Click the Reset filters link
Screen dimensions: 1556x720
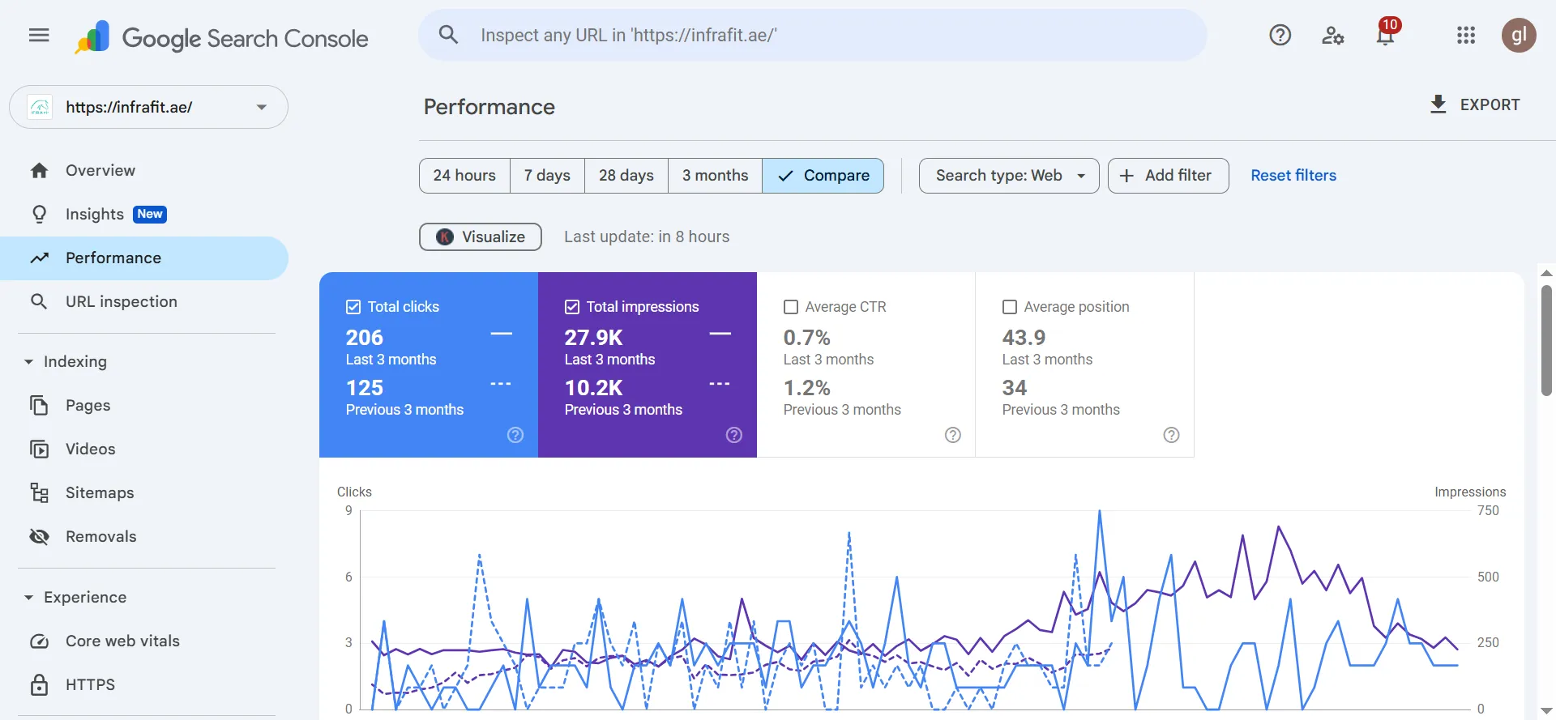pos(1293,176)
